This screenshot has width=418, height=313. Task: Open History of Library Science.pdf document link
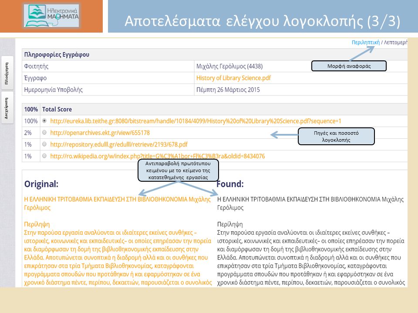point(233,78)
